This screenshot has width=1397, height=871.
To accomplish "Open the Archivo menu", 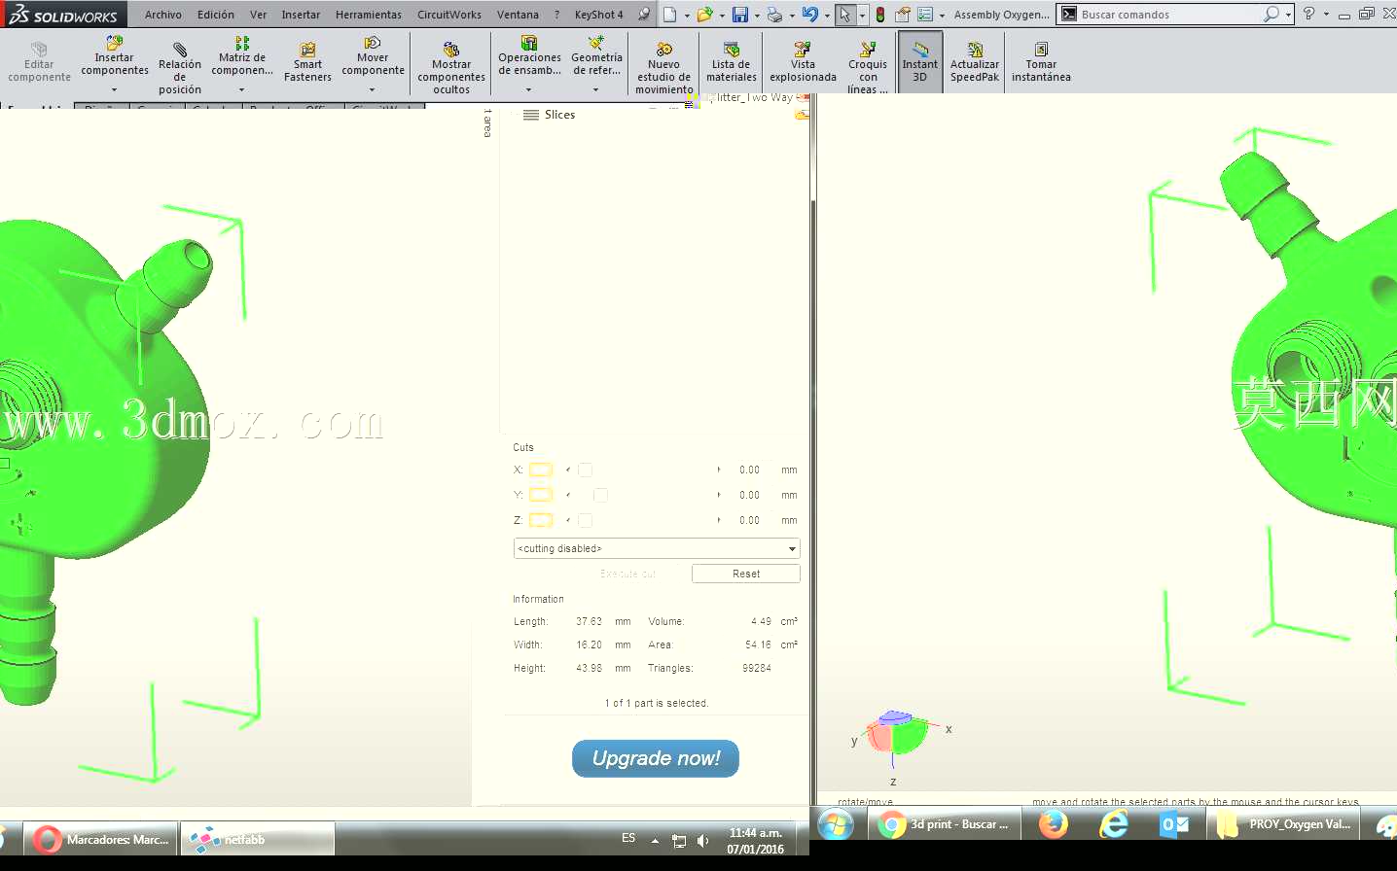I will click(163, 15).
